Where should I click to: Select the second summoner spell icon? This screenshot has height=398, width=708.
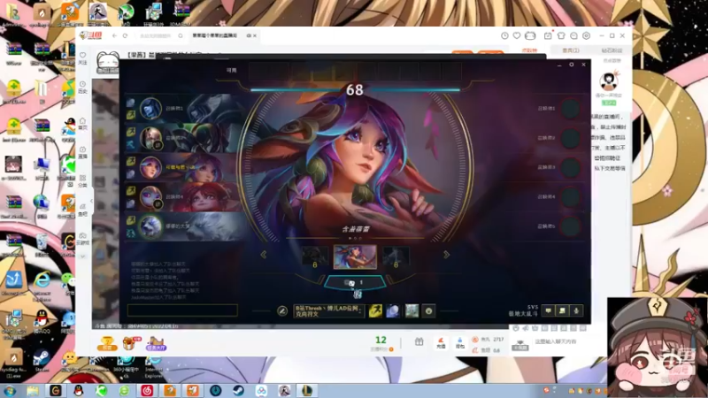[x=392, y=310]
